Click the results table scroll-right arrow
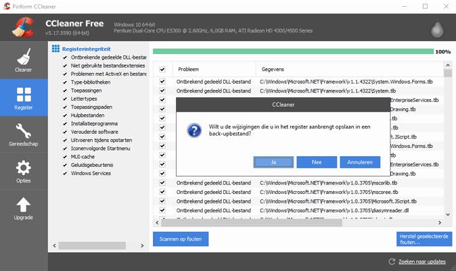456x271 pixels. tap(440, 223)
